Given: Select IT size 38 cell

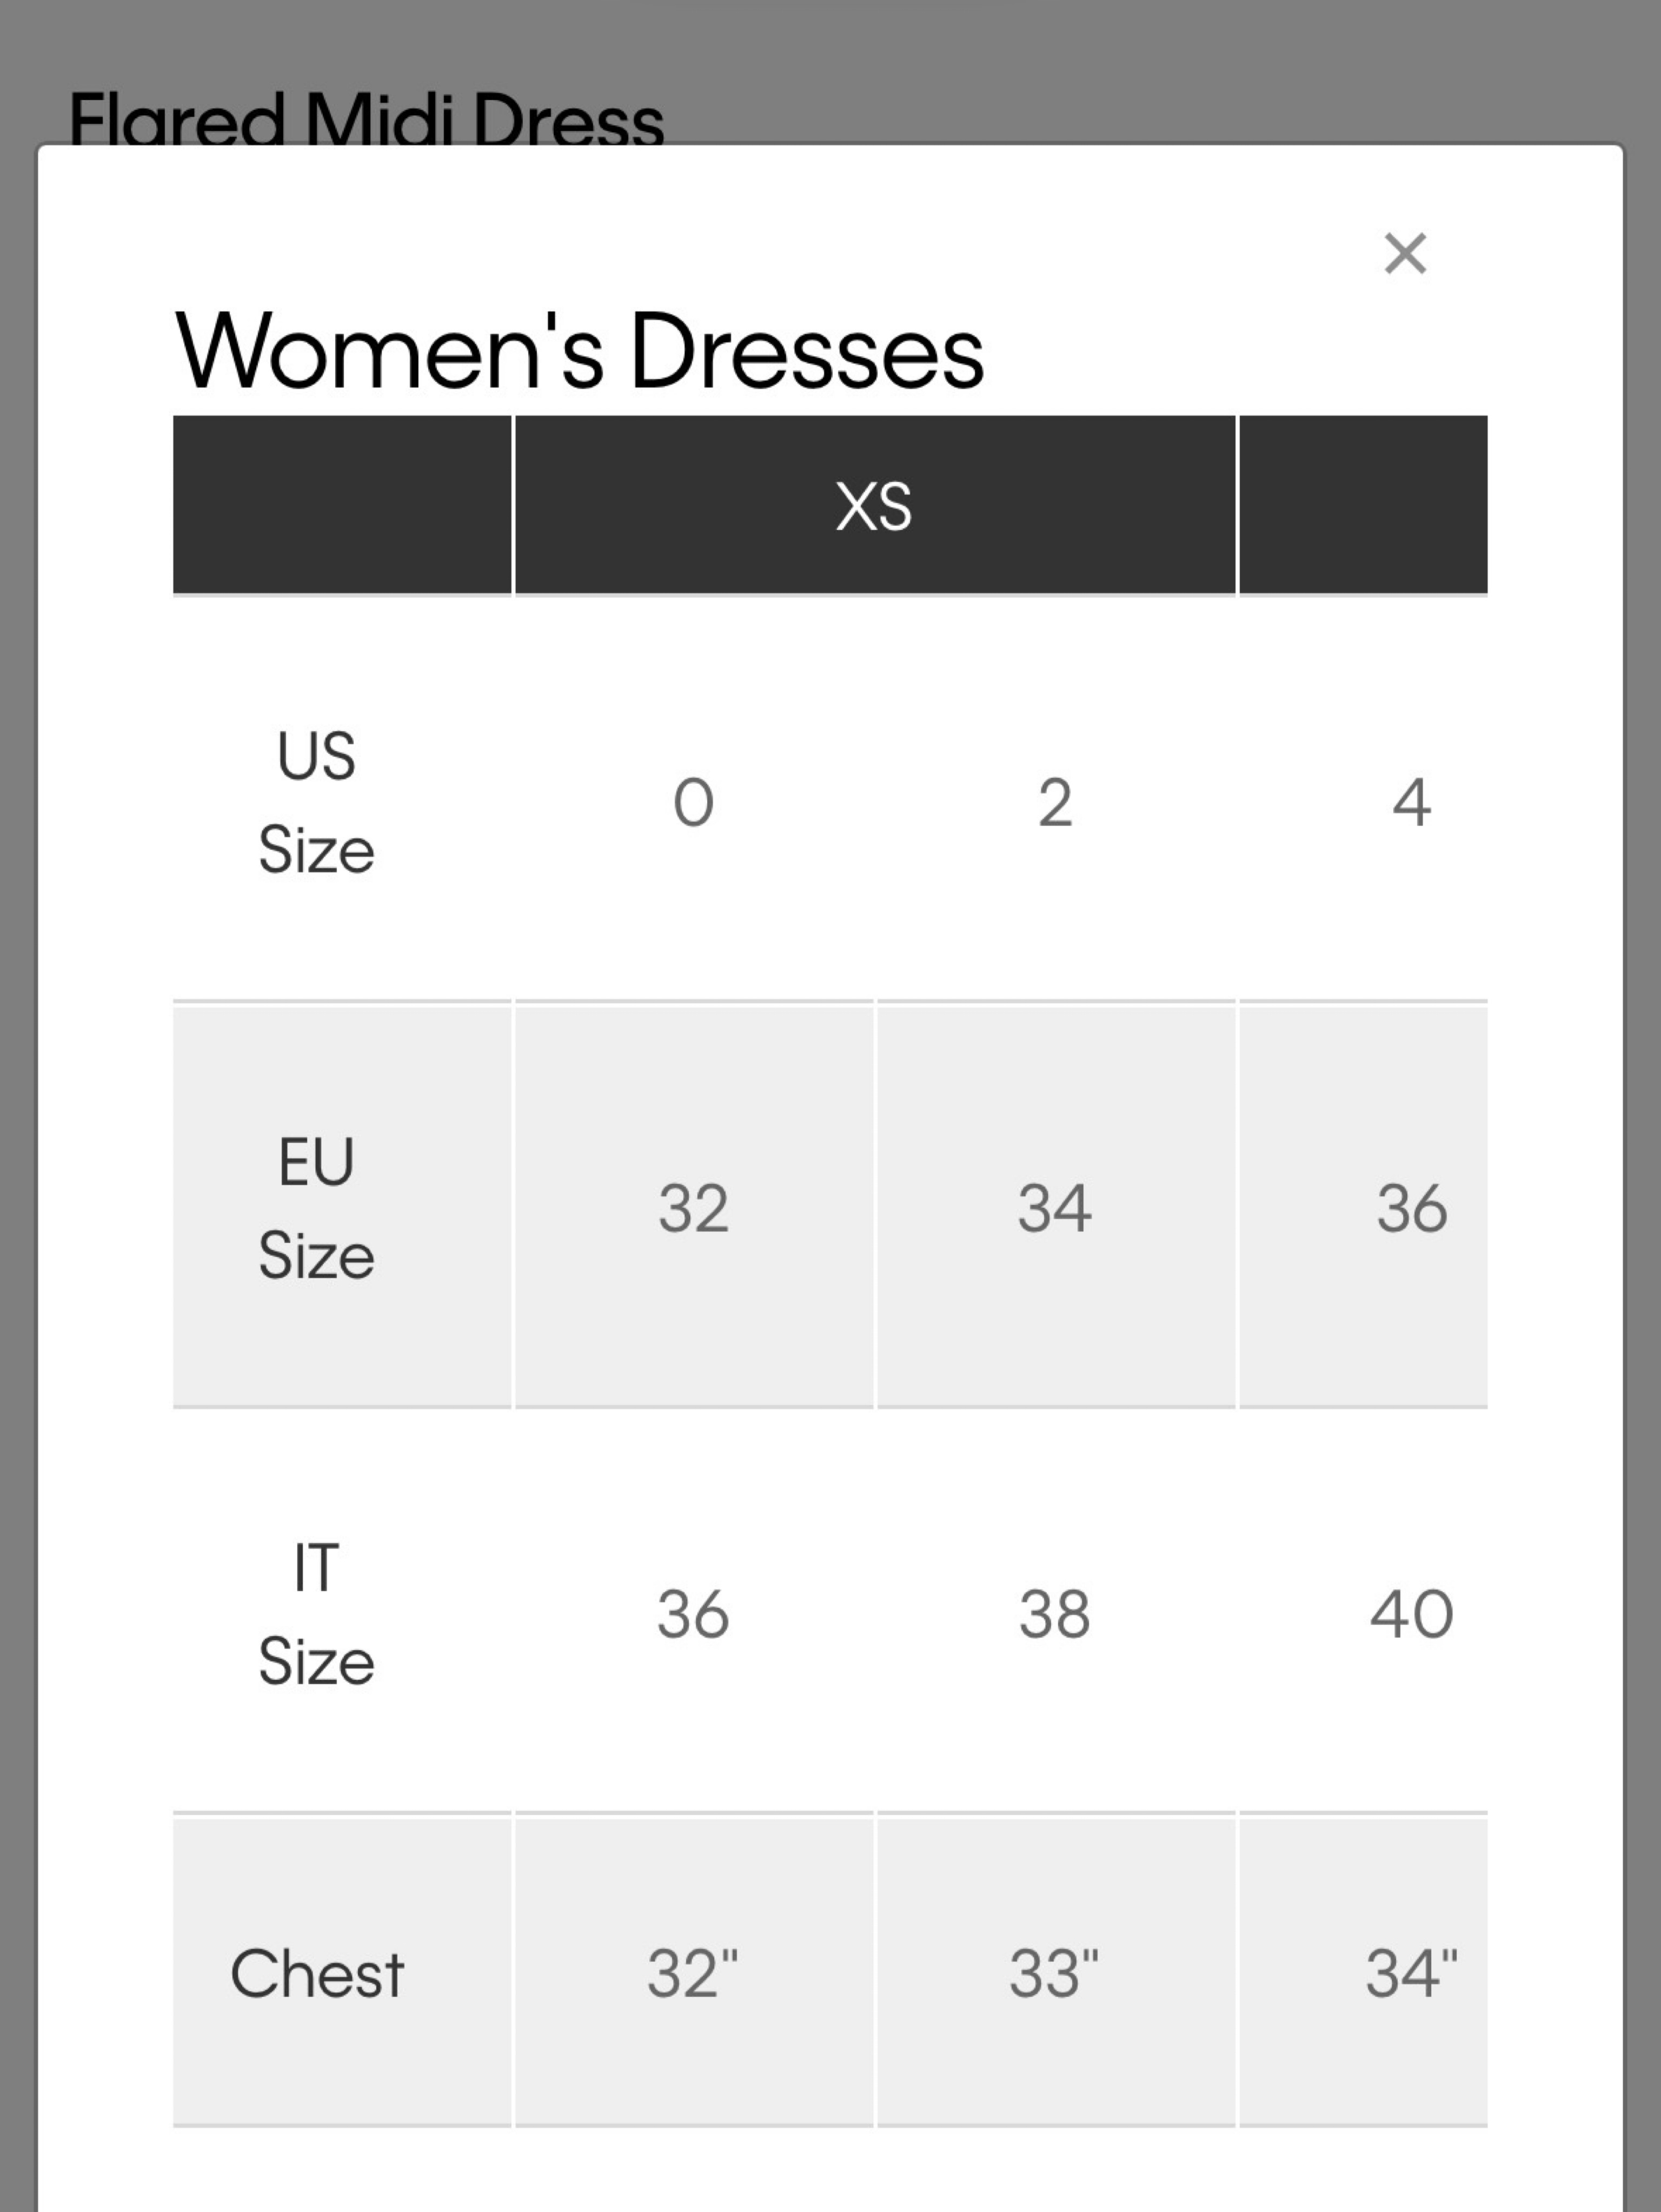Looking at the screenshot, I should pyautogui.click(x=1056, y=1613).
